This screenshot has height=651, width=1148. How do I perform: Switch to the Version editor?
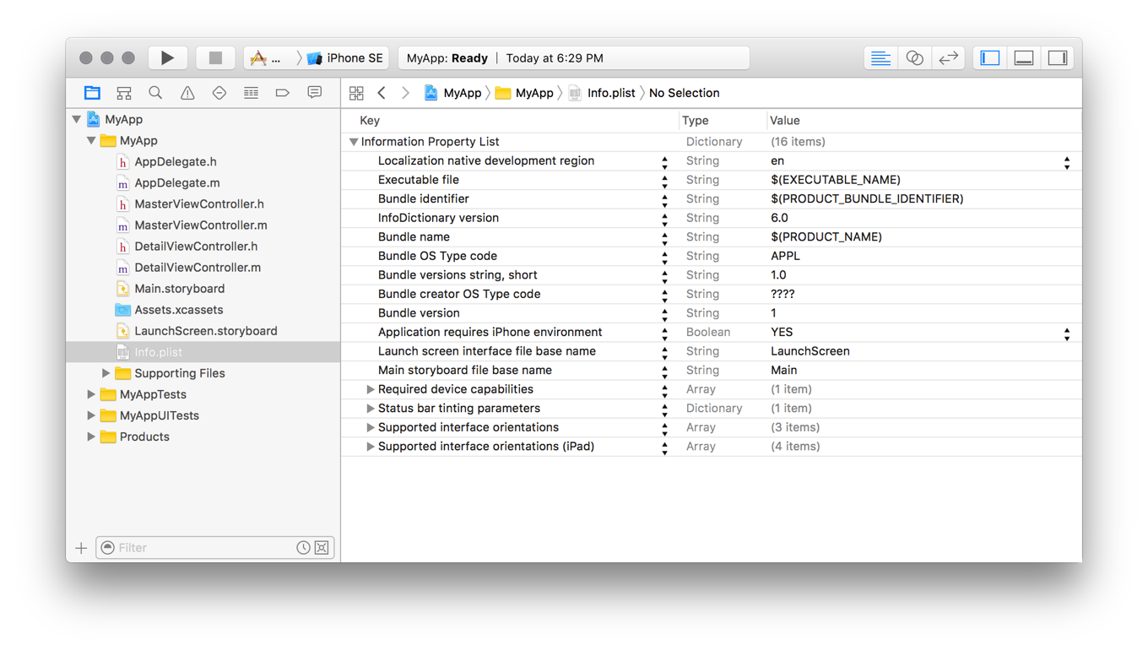click(948, 57)
